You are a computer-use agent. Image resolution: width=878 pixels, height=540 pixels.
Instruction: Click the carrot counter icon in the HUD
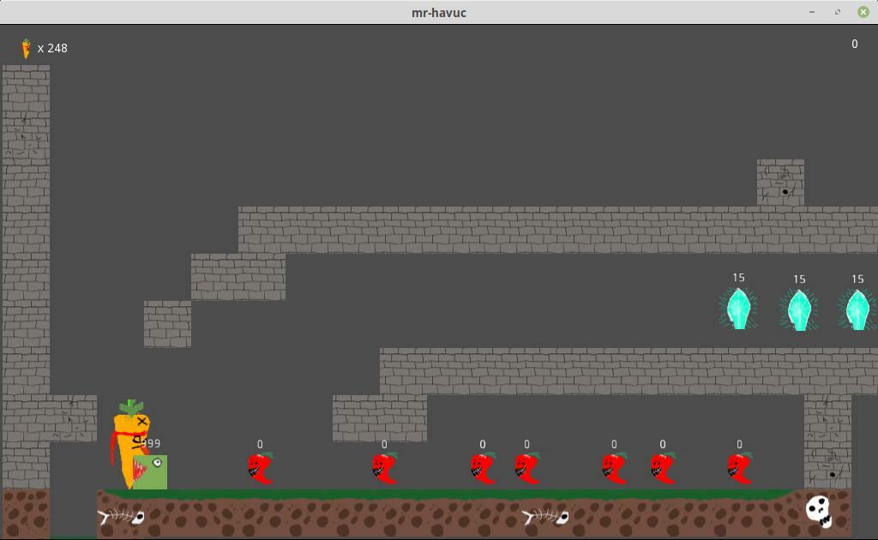pyautogui.click(x=26, y=48)
